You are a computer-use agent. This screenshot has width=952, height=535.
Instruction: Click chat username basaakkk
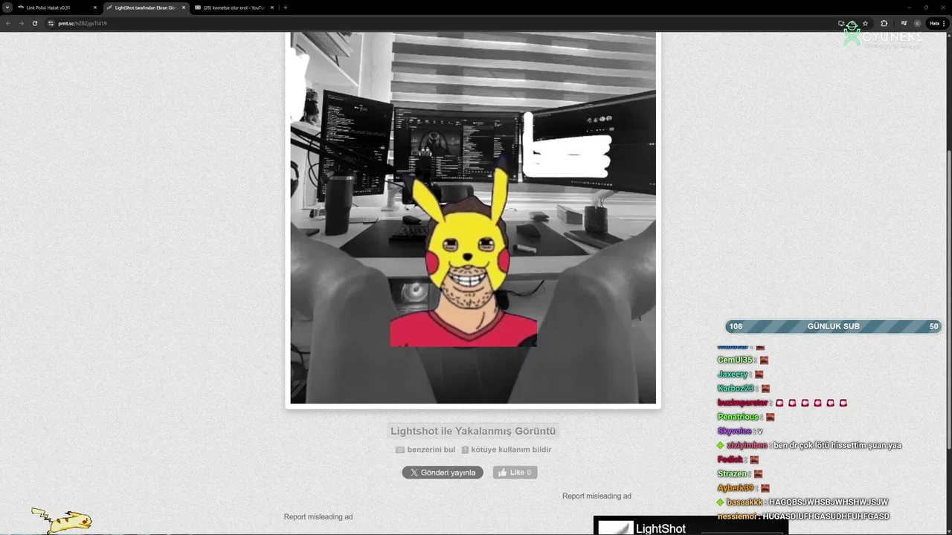[x=744, y=502]
